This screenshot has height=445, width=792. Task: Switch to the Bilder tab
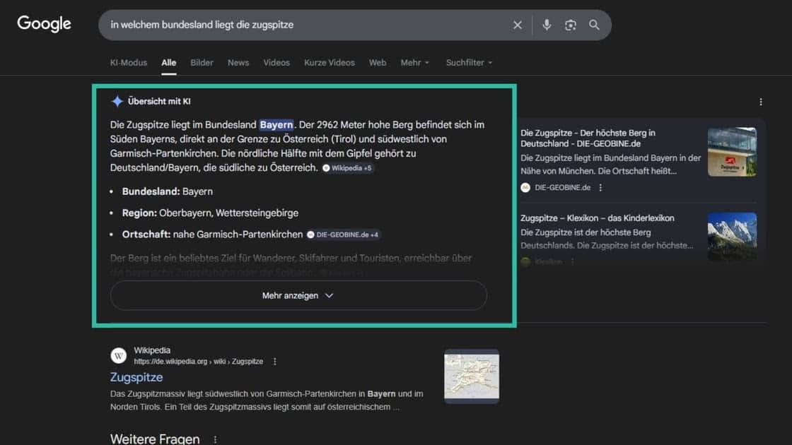point(202,62)
